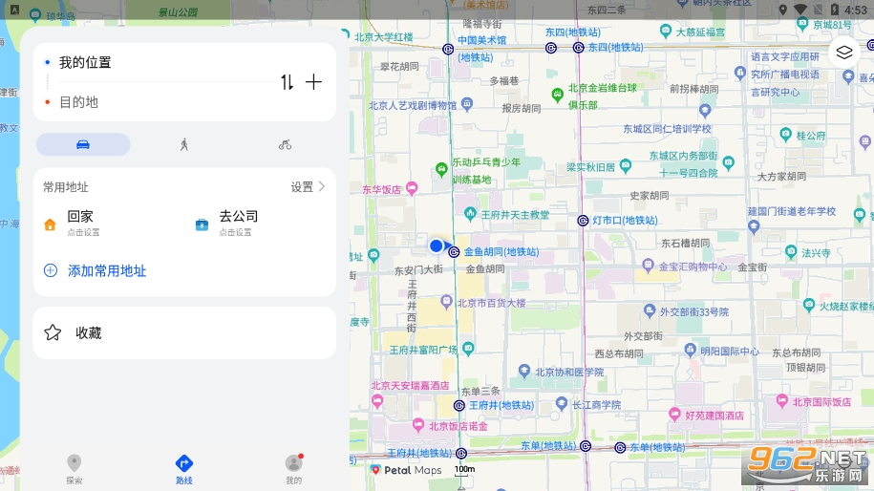
Task: Tap 北京大学红楼 map label
Action: coord(384,37)
